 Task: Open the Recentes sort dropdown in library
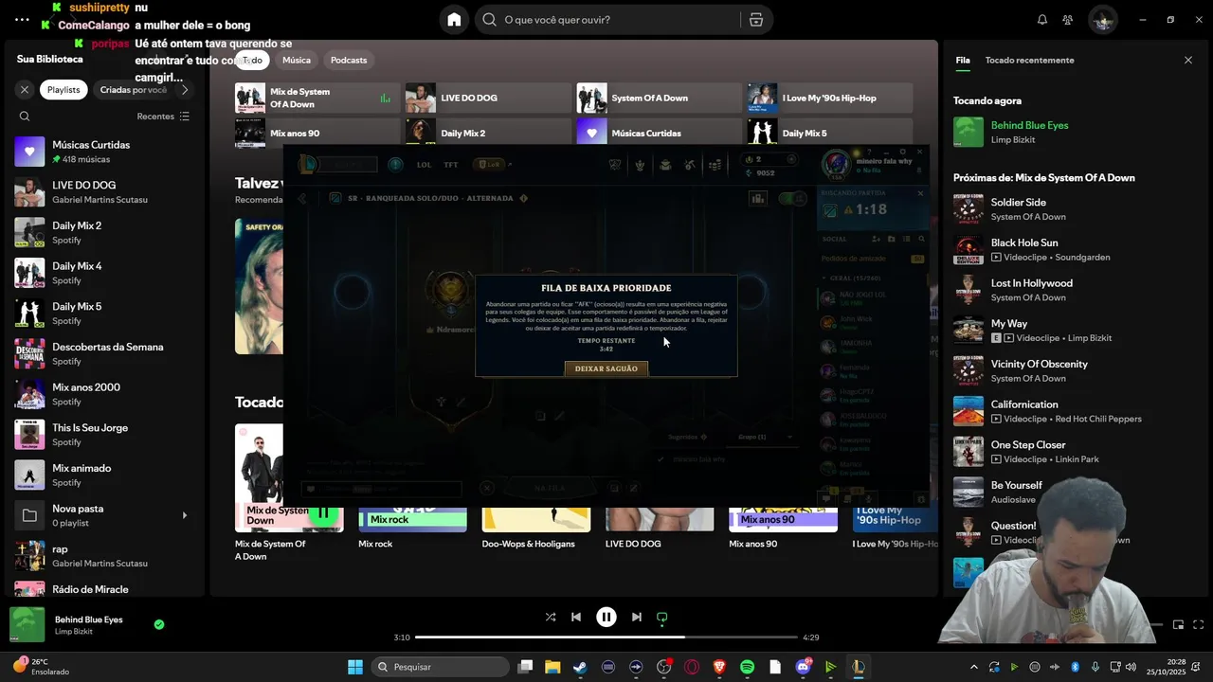click(163, 117)
